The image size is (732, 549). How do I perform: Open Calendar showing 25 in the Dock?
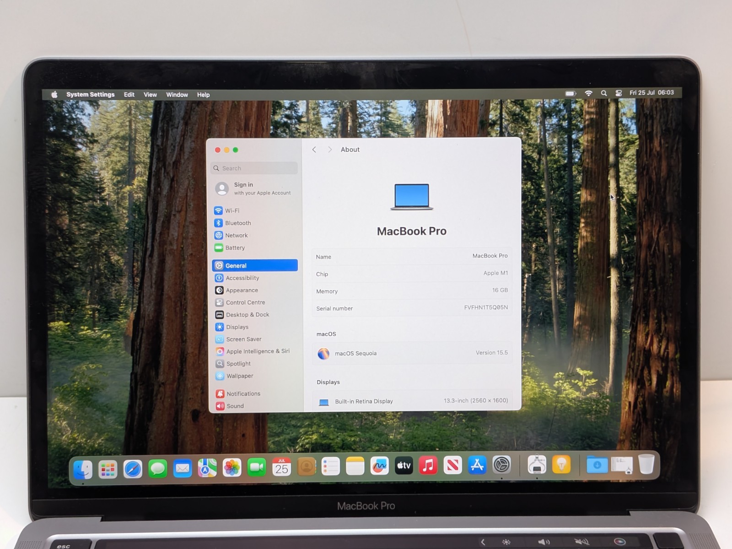tap(281, 467)
